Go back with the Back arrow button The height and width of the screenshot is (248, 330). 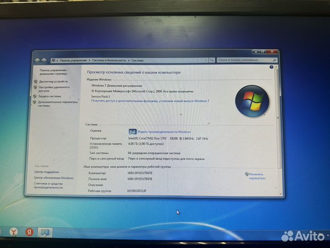tap(37, 61)
